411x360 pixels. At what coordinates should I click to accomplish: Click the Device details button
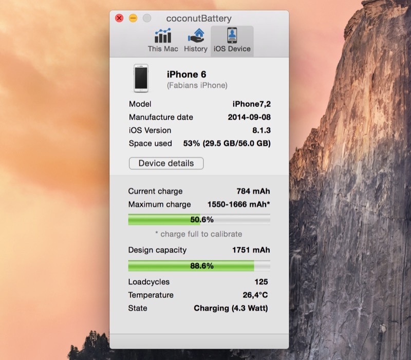coord(166,163)
